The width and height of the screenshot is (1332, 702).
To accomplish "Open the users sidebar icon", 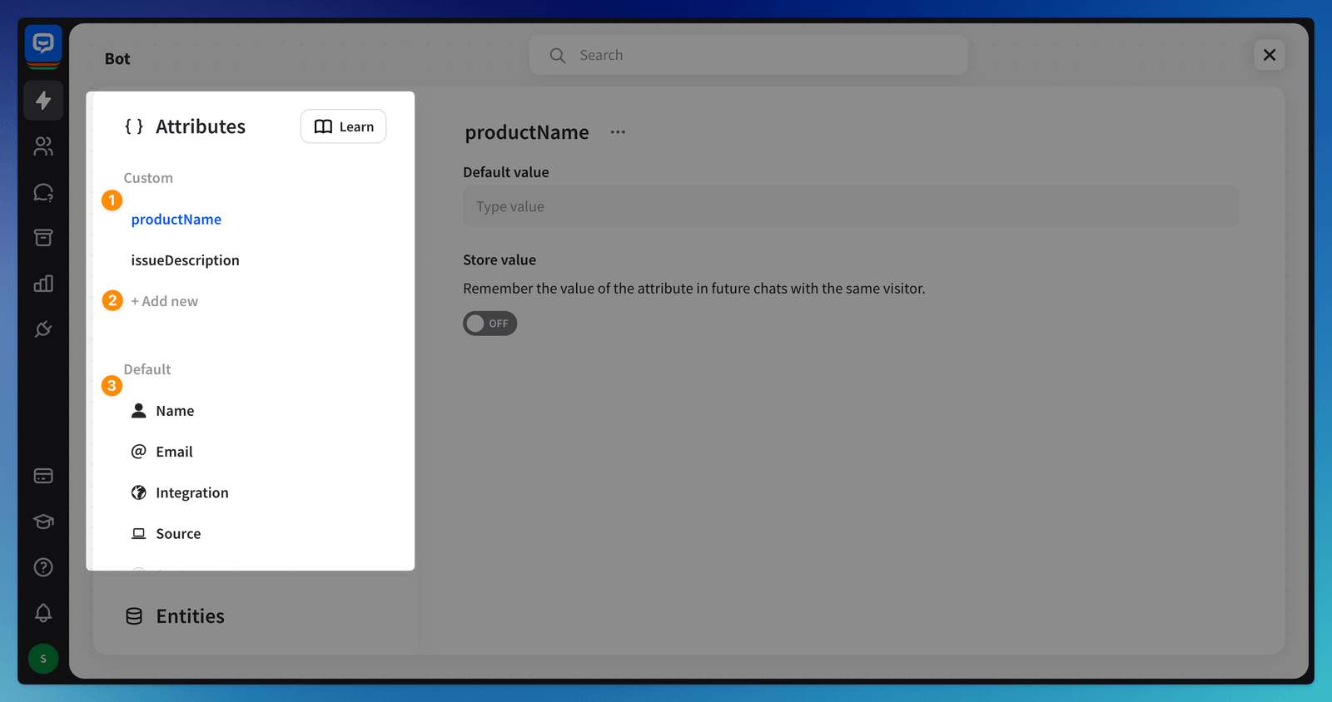I will click(x=43, y=146).
